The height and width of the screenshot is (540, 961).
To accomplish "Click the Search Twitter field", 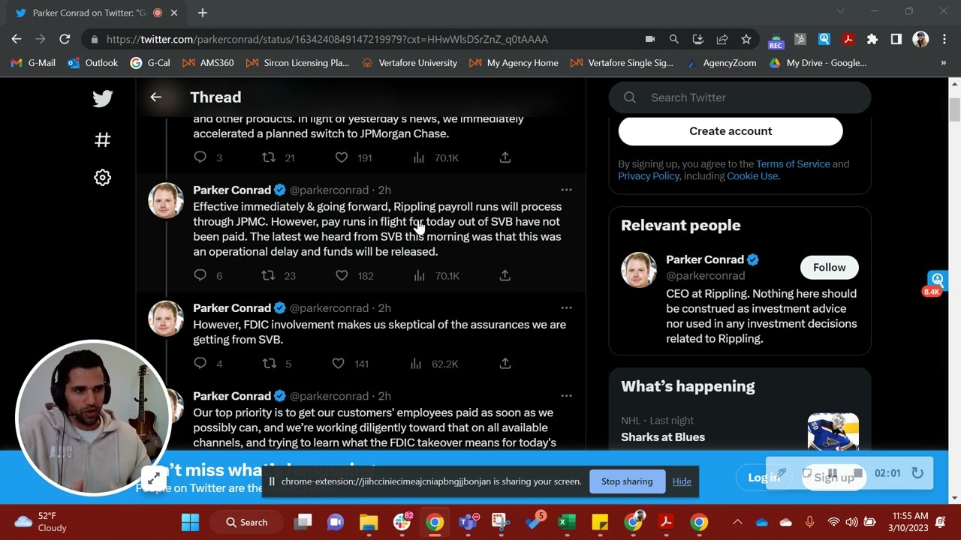I will [740, 97].
